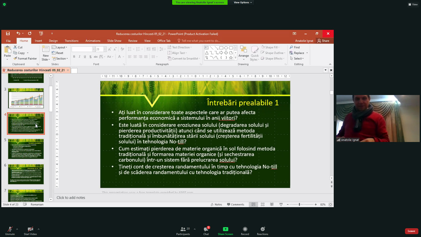Open Zoom Reactions icon

click(262, 230)
